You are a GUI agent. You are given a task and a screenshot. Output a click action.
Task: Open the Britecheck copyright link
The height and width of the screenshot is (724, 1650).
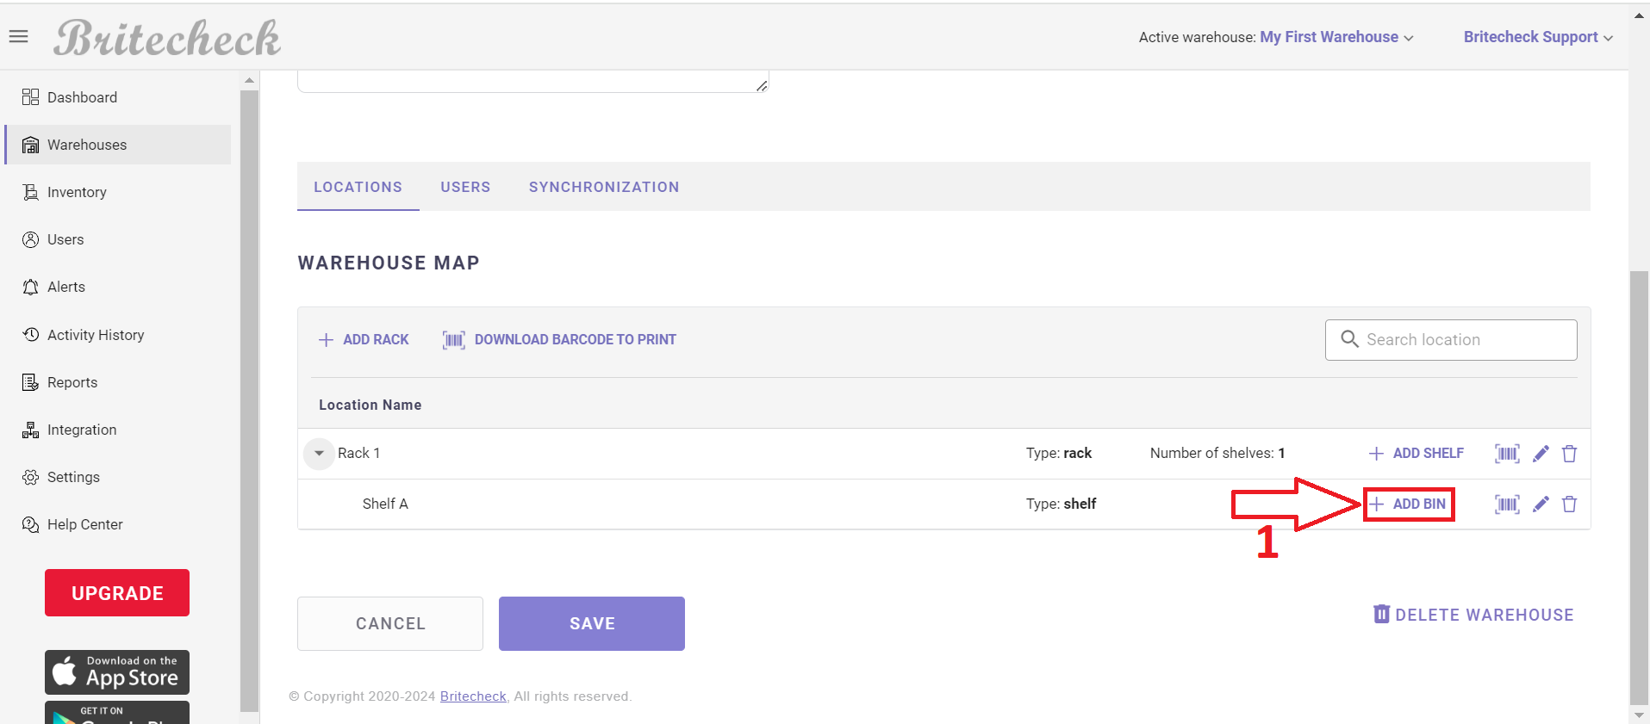click(x=473, y=696)
